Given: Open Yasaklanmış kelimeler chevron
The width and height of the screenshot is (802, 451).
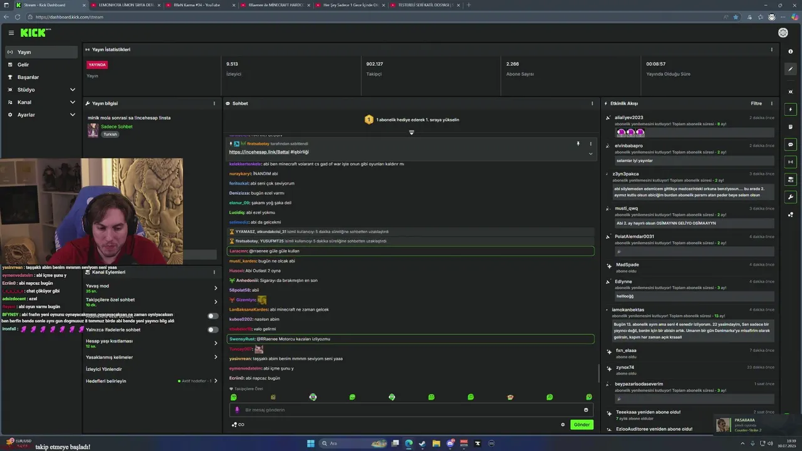Looking at the screenshot, I should tap(216, 357).
